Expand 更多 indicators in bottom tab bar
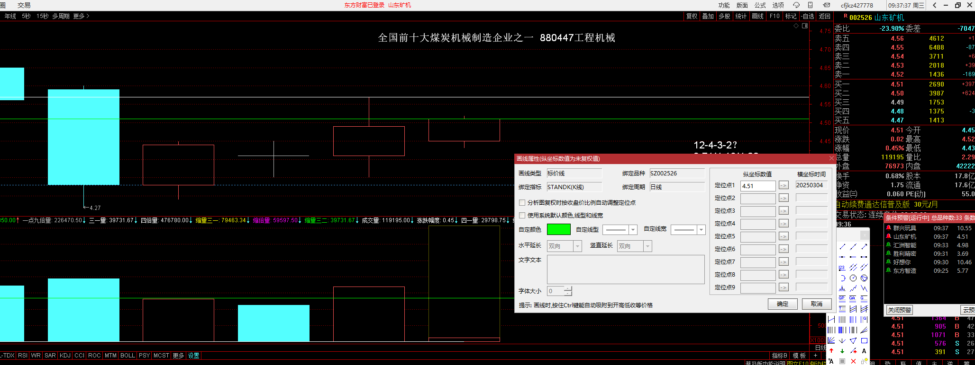This screenshot has width=975, height=365. tap(178, 356)
